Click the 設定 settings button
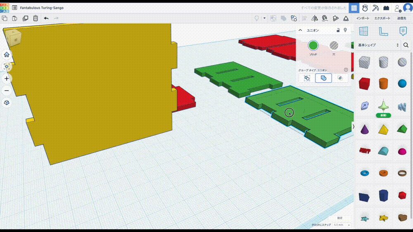 [x=339, y=218]
